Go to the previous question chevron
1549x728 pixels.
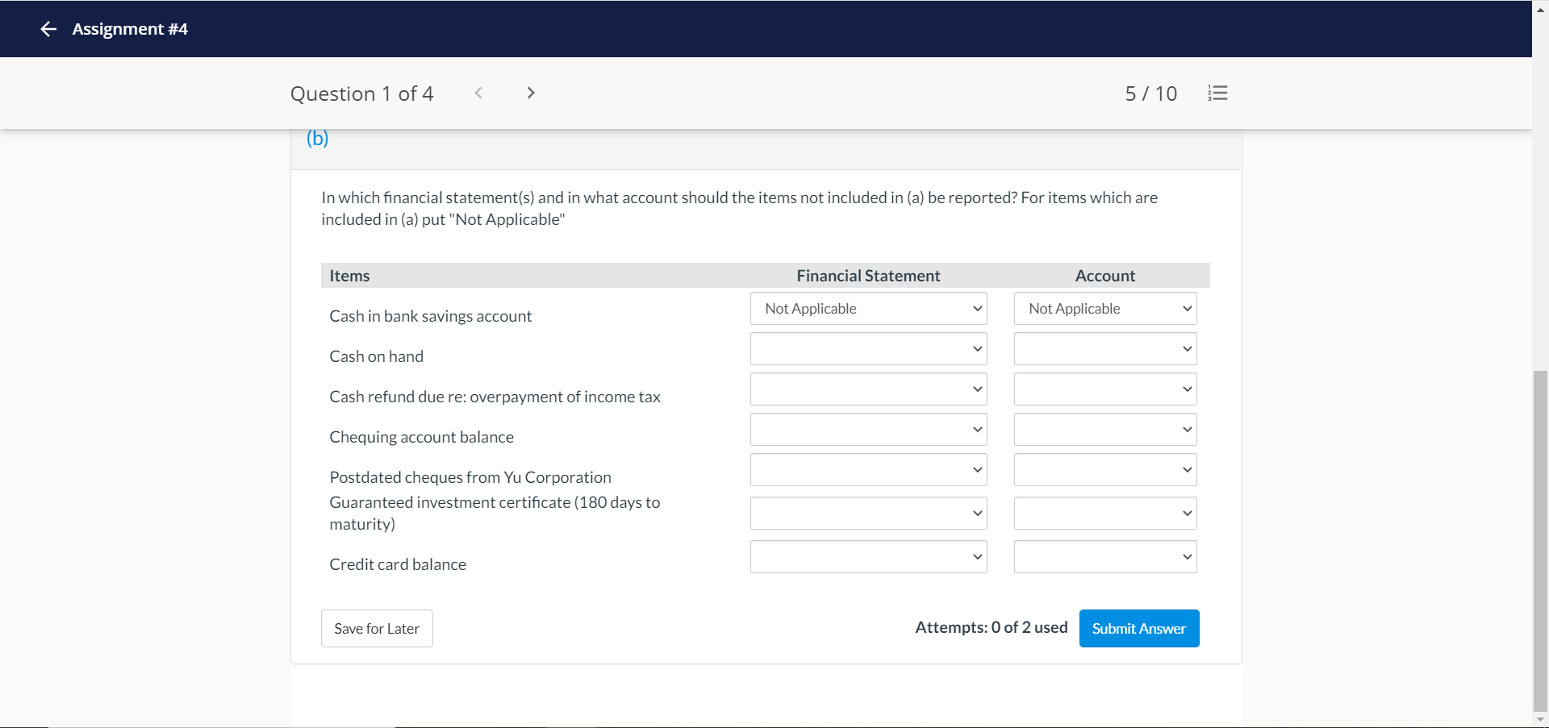pos(478,93)
